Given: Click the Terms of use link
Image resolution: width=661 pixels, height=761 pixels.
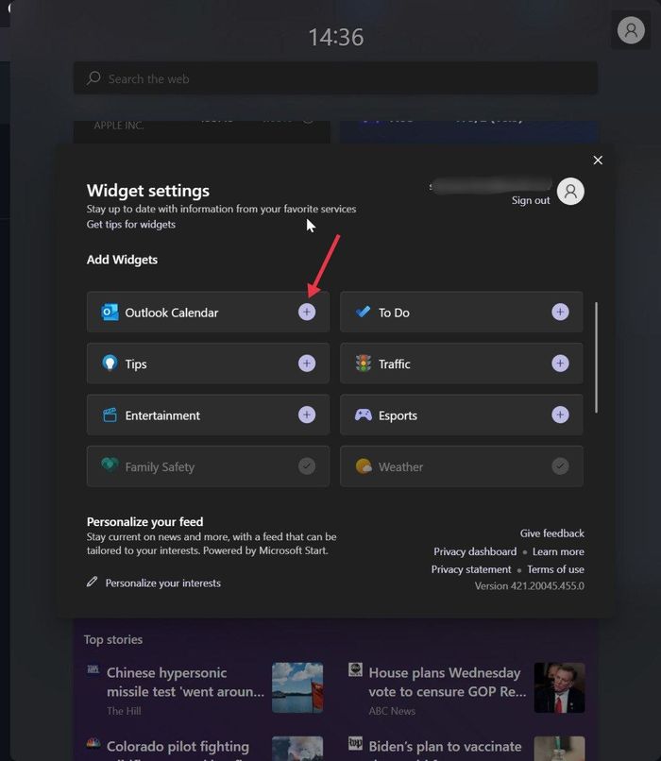Looking at the screenshot, I should click(x=555, y=569).
